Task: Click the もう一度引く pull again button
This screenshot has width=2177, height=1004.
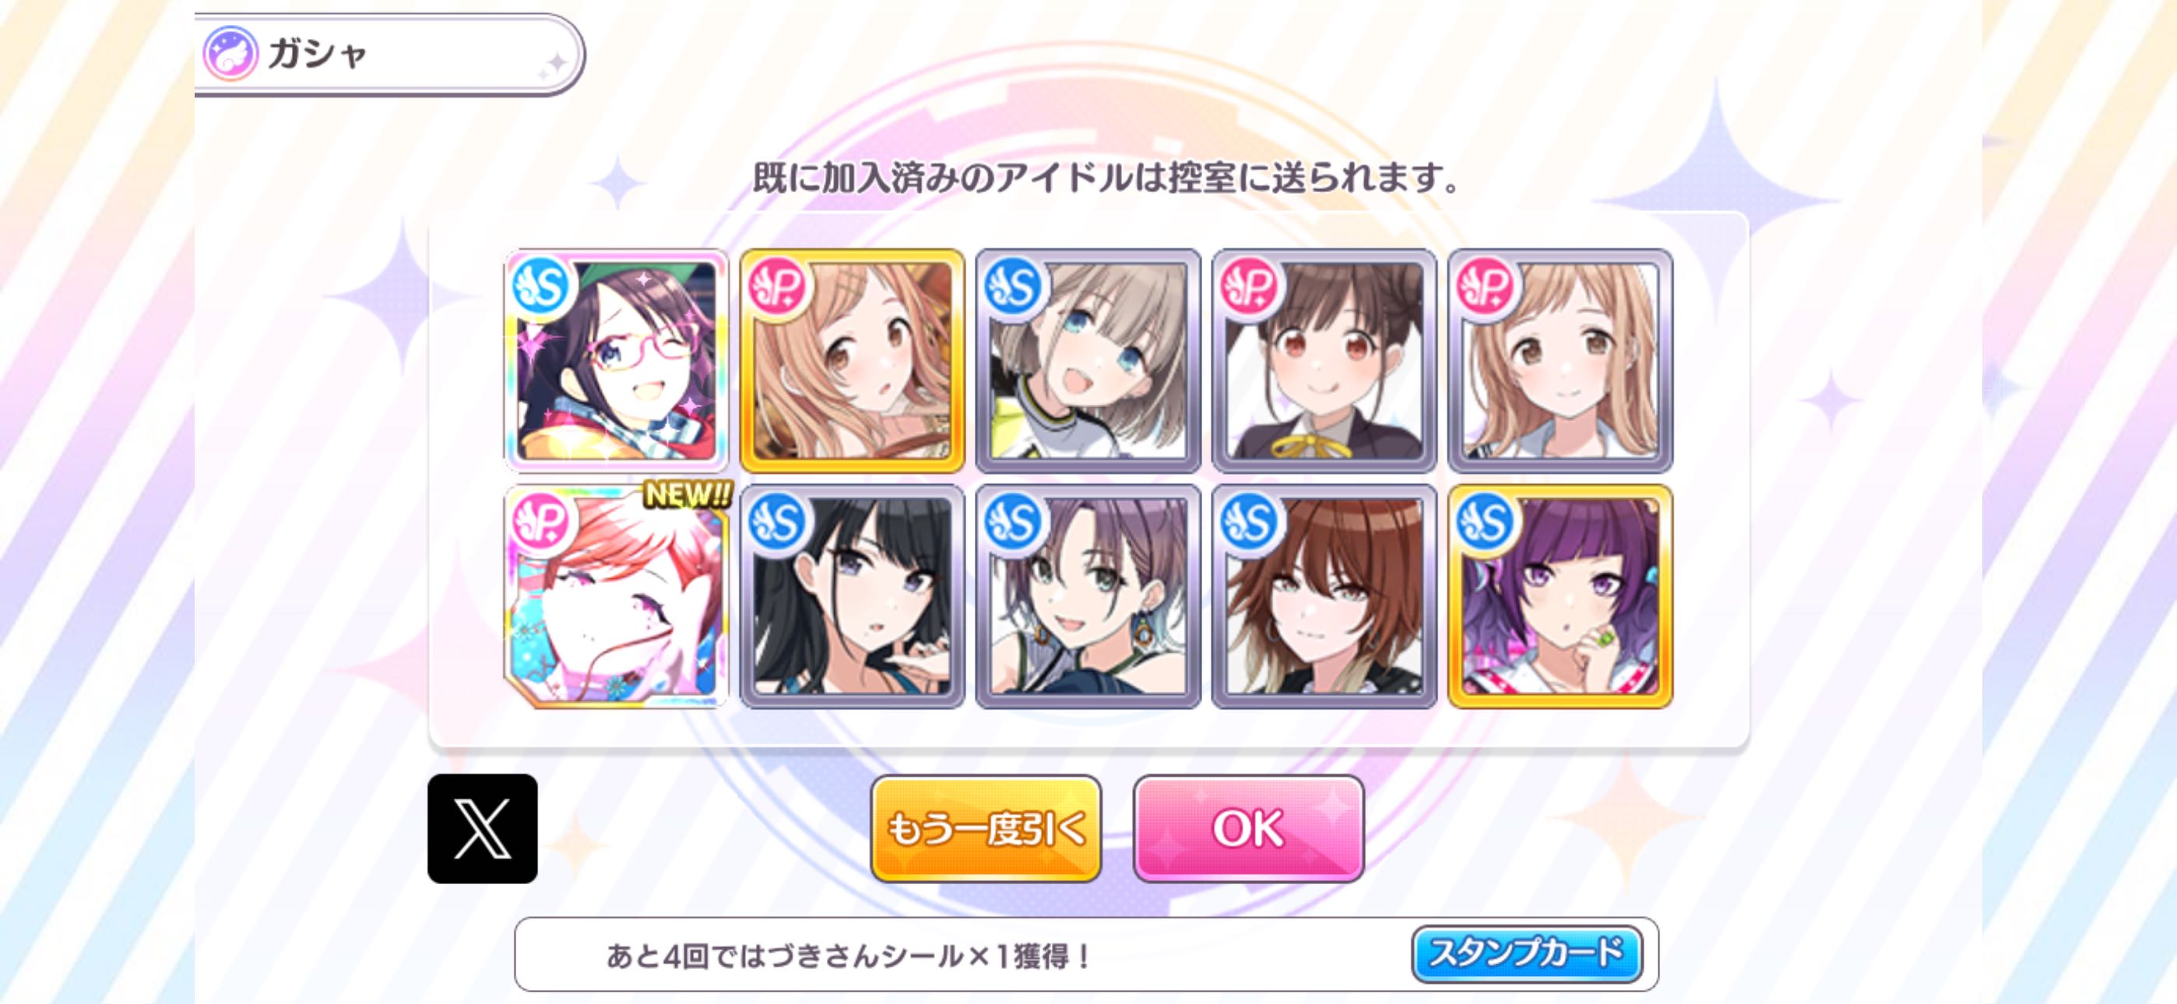Action: [986, 828]
